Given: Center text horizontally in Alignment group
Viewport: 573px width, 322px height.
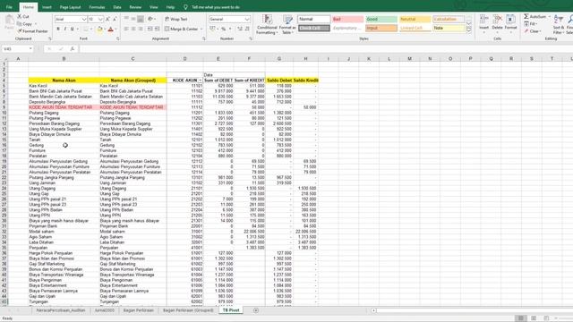Looking at the screenshot, I should click(x=133, y=29).
